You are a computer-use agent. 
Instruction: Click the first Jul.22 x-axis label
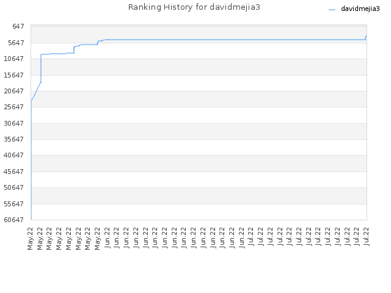(x=251, y=236)
